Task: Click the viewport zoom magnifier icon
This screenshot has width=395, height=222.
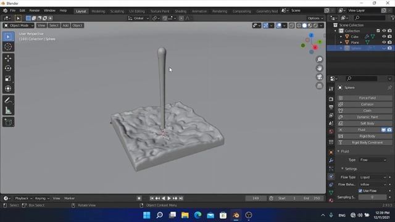Action: point(320,59)
